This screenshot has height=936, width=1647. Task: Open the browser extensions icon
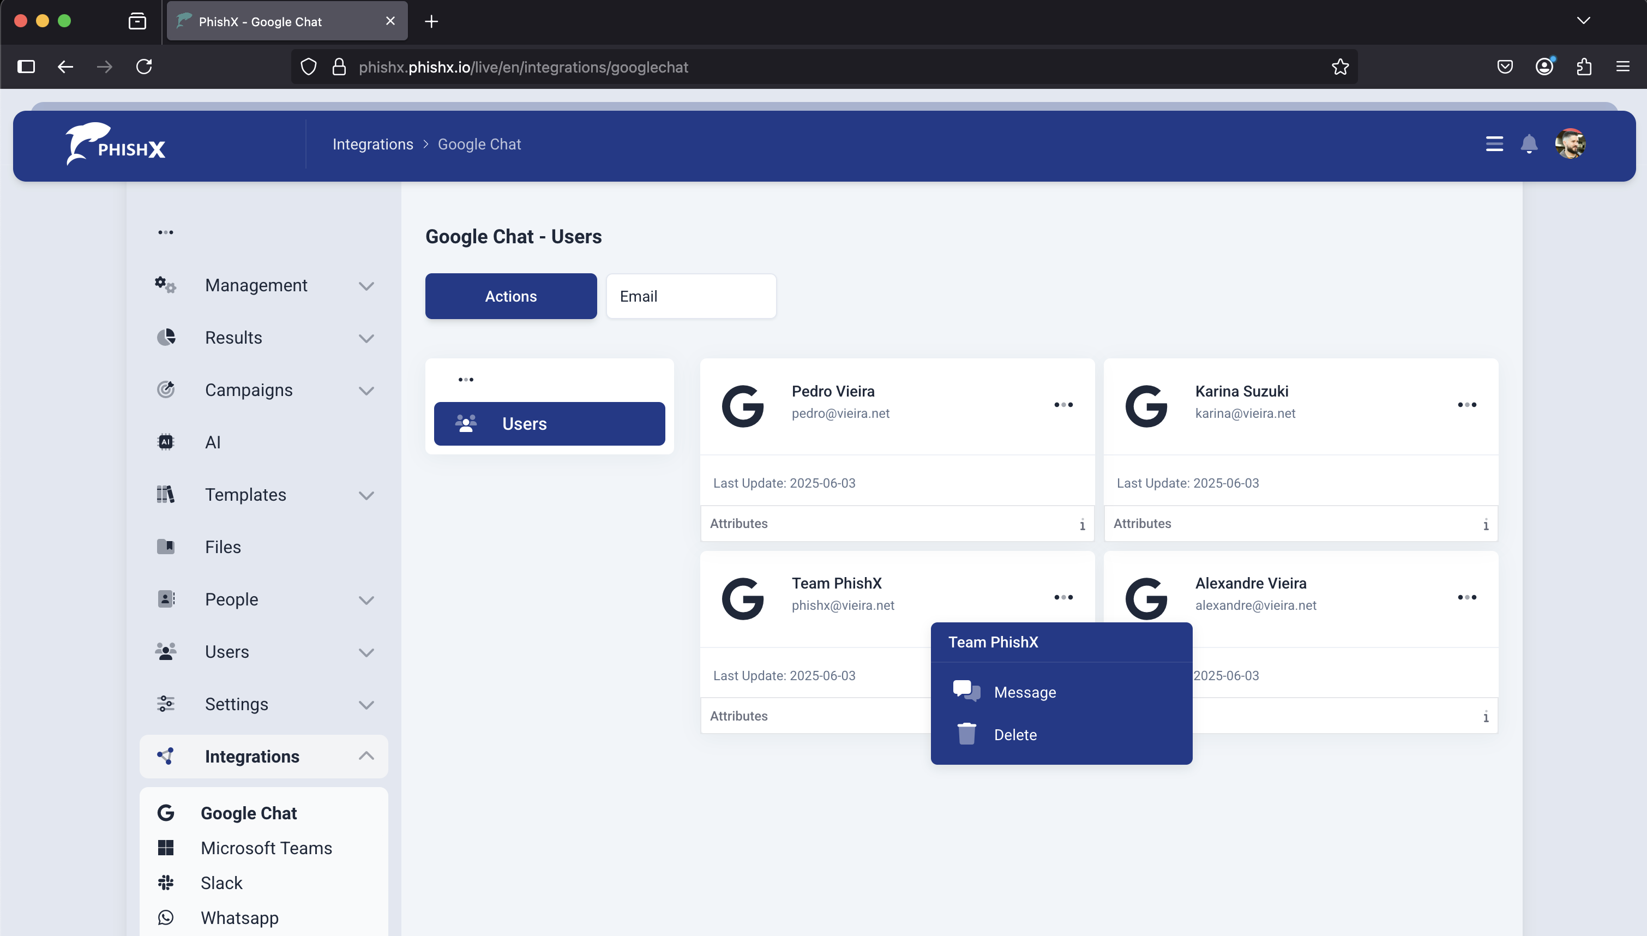(x=1584, y=67)
